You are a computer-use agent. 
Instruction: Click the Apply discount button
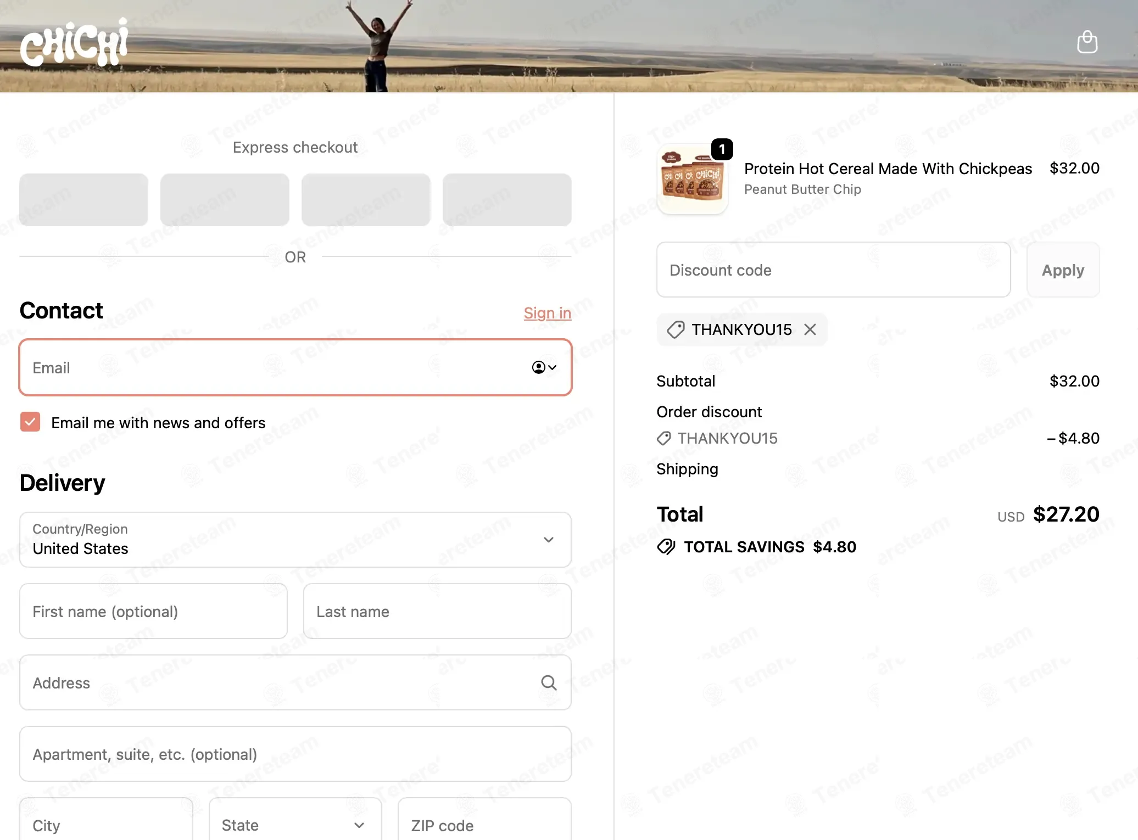(x=1063, y=270)
